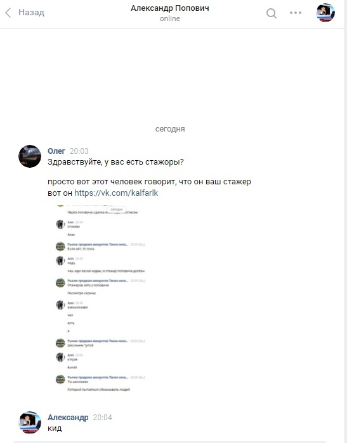Click the 'сегодня' date separator
Image resolution: width=347 pixels, height=443 pixels.
170,129
